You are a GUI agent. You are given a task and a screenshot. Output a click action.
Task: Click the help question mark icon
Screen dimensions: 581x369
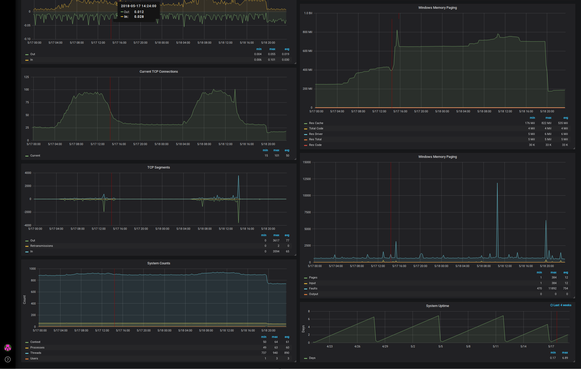[x=8, y=360]
